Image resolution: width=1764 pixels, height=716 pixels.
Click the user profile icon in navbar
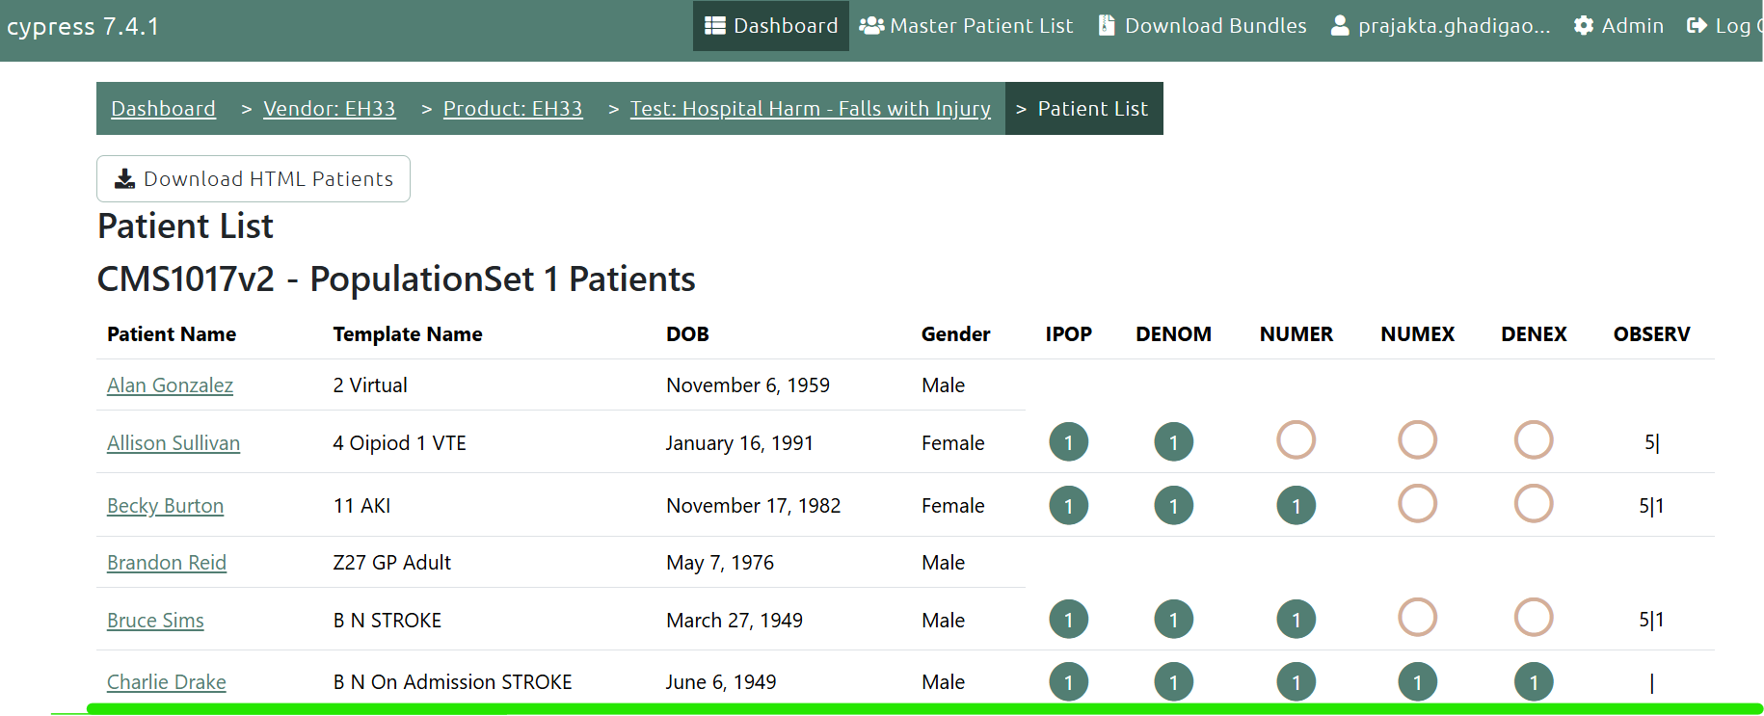1340,26
